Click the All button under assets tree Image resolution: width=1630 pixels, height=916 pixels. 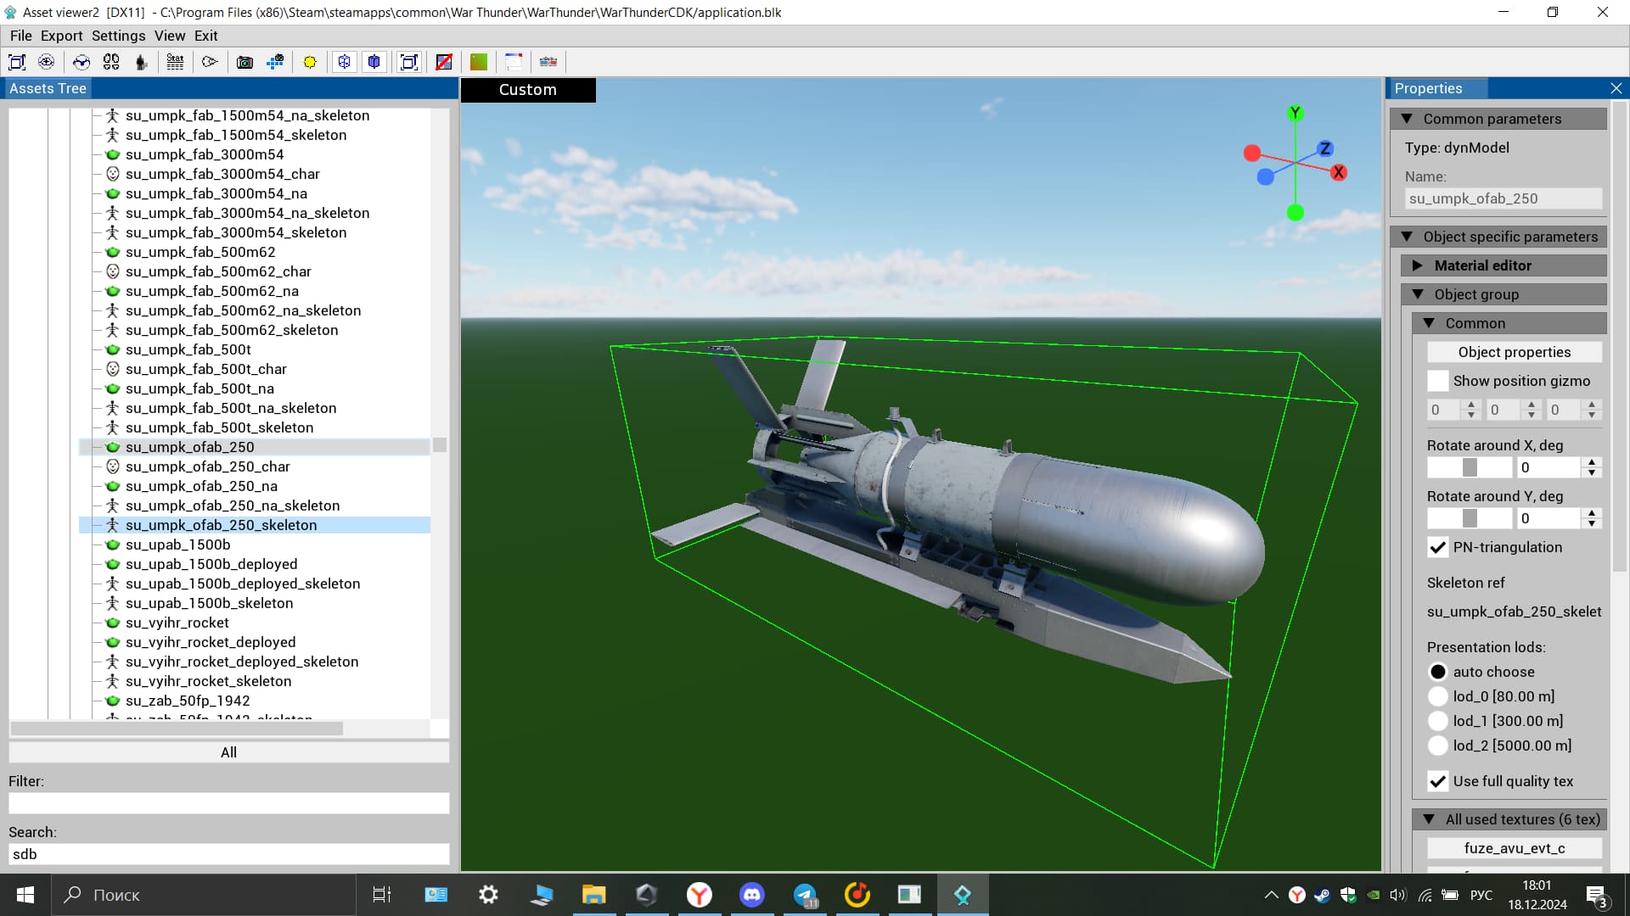tap(228, 752)
